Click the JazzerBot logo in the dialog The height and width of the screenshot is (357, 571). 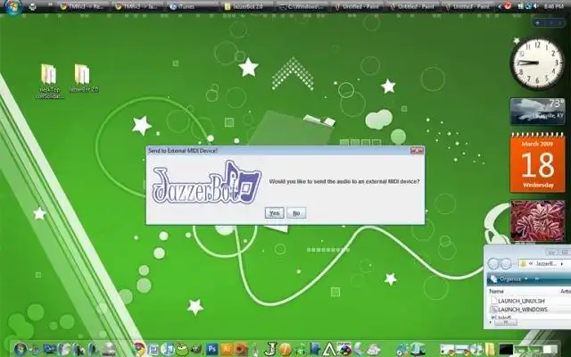206,182
